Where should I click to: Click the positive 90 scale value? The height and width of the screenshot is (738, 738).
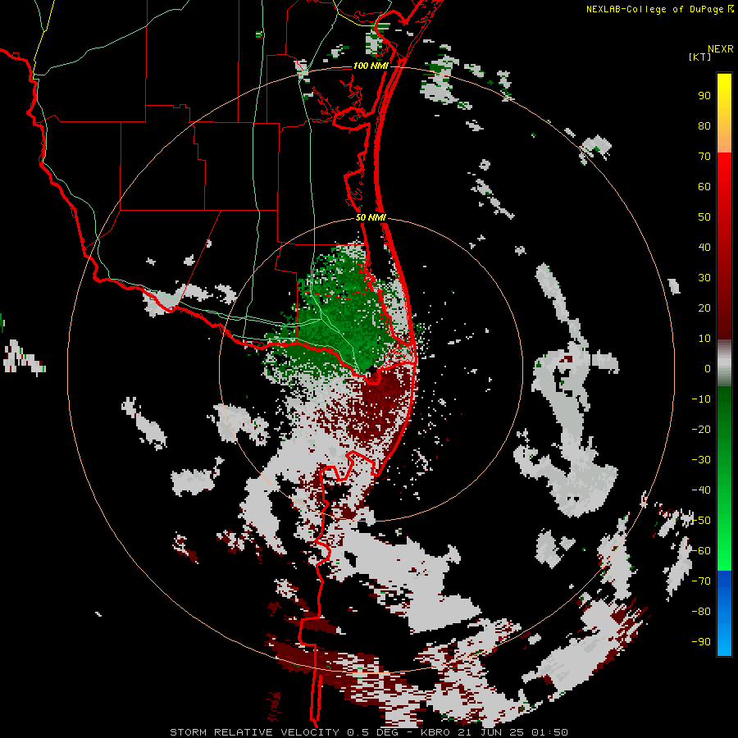click(704, 96)
